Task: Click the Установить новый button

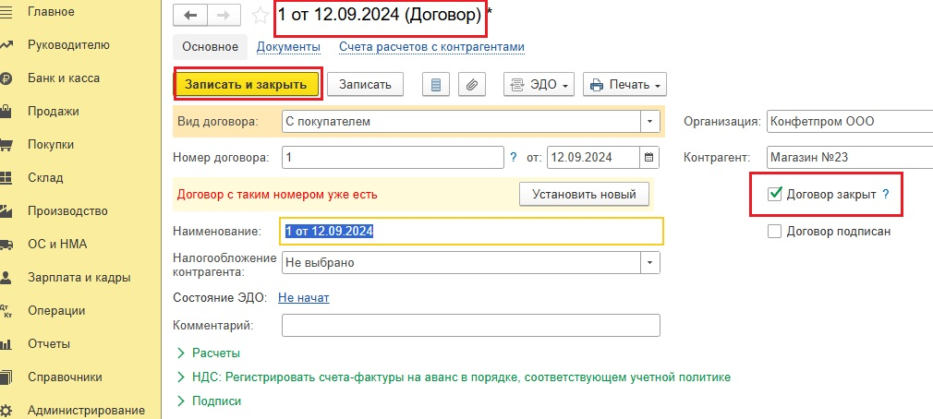Action: [585, 195]
